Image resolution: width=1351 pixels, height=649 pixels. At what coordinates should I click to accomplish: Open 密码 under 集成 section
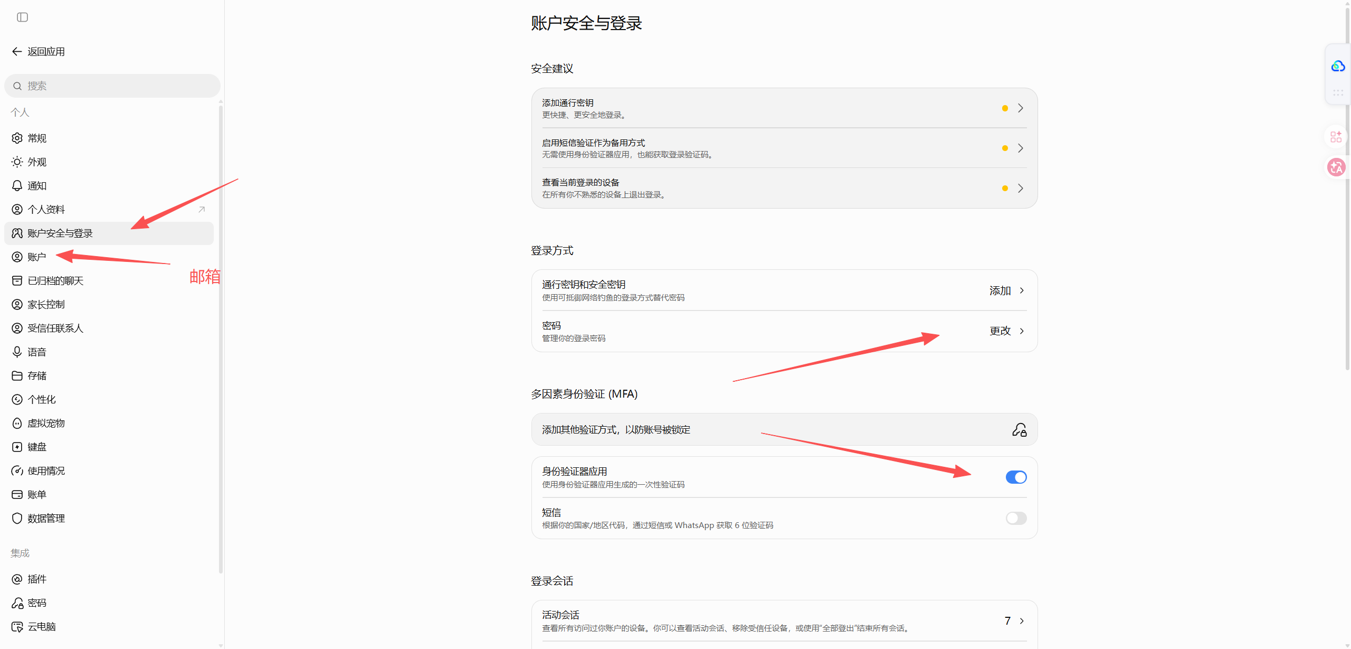click(x=109, y=603)
